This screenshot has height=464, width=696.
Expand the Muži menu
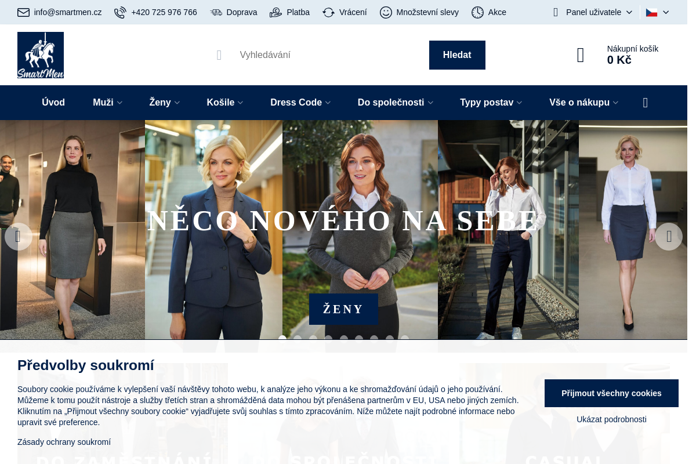[x=107, y=103]
